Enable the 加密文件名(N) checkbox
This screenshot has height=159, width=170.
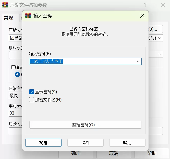[x=32, y=100]
